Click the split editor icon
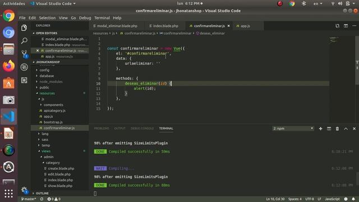The height and width of the screenshot is (202, 359). pyautogui.click(x=346, y=26)
